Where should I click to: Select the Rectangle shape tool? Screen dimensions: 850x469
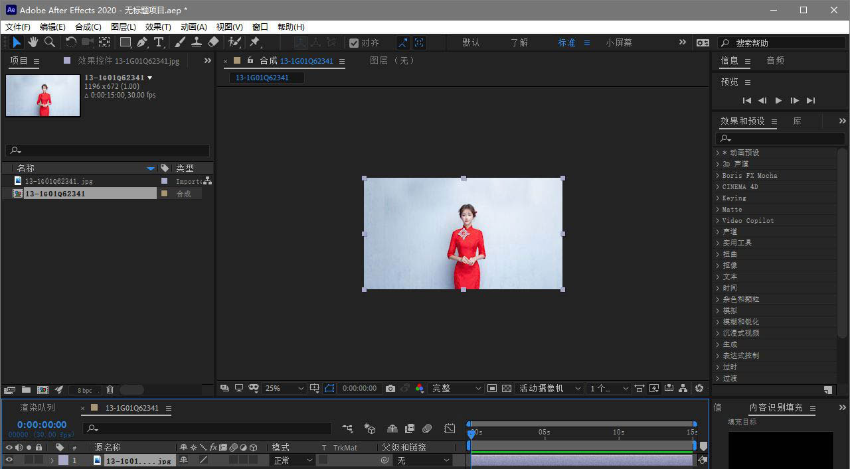click(125, 42)
